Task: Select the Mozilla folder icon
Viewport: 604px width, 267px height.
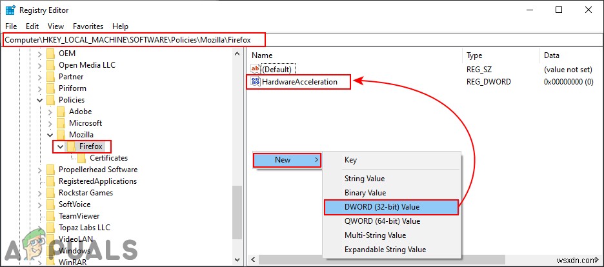Action: click(x=61, y=135)
